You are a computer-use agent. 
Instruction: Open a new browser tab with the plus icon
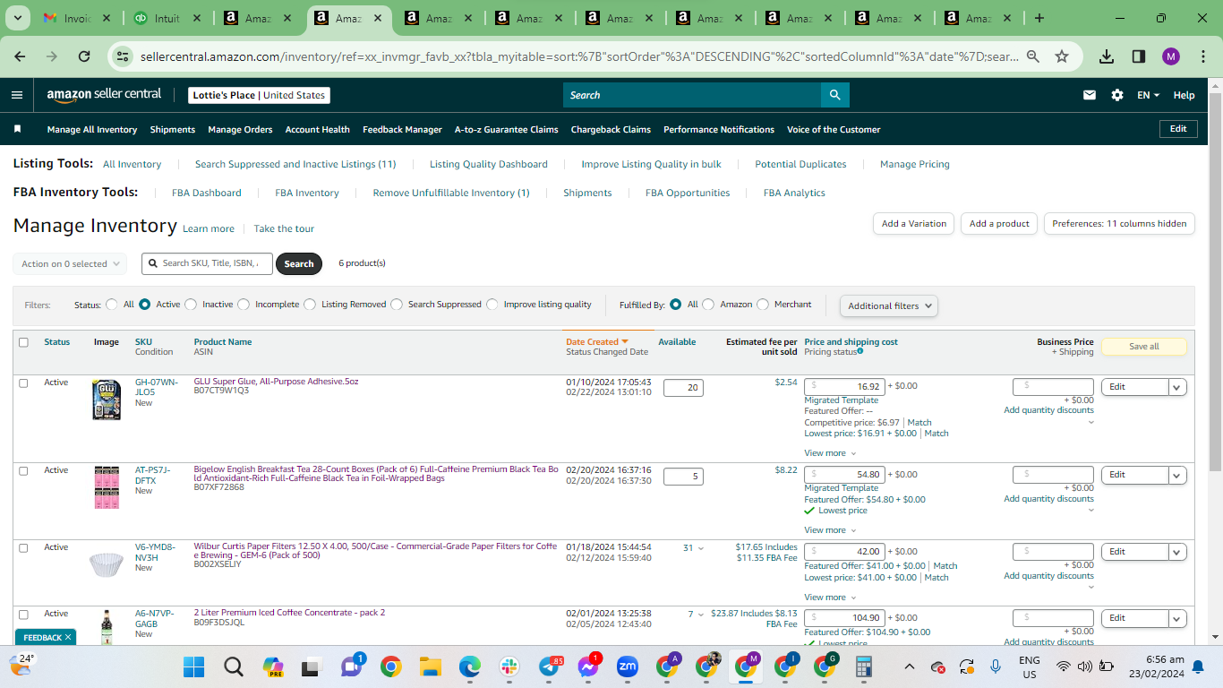coord(1039,18)
